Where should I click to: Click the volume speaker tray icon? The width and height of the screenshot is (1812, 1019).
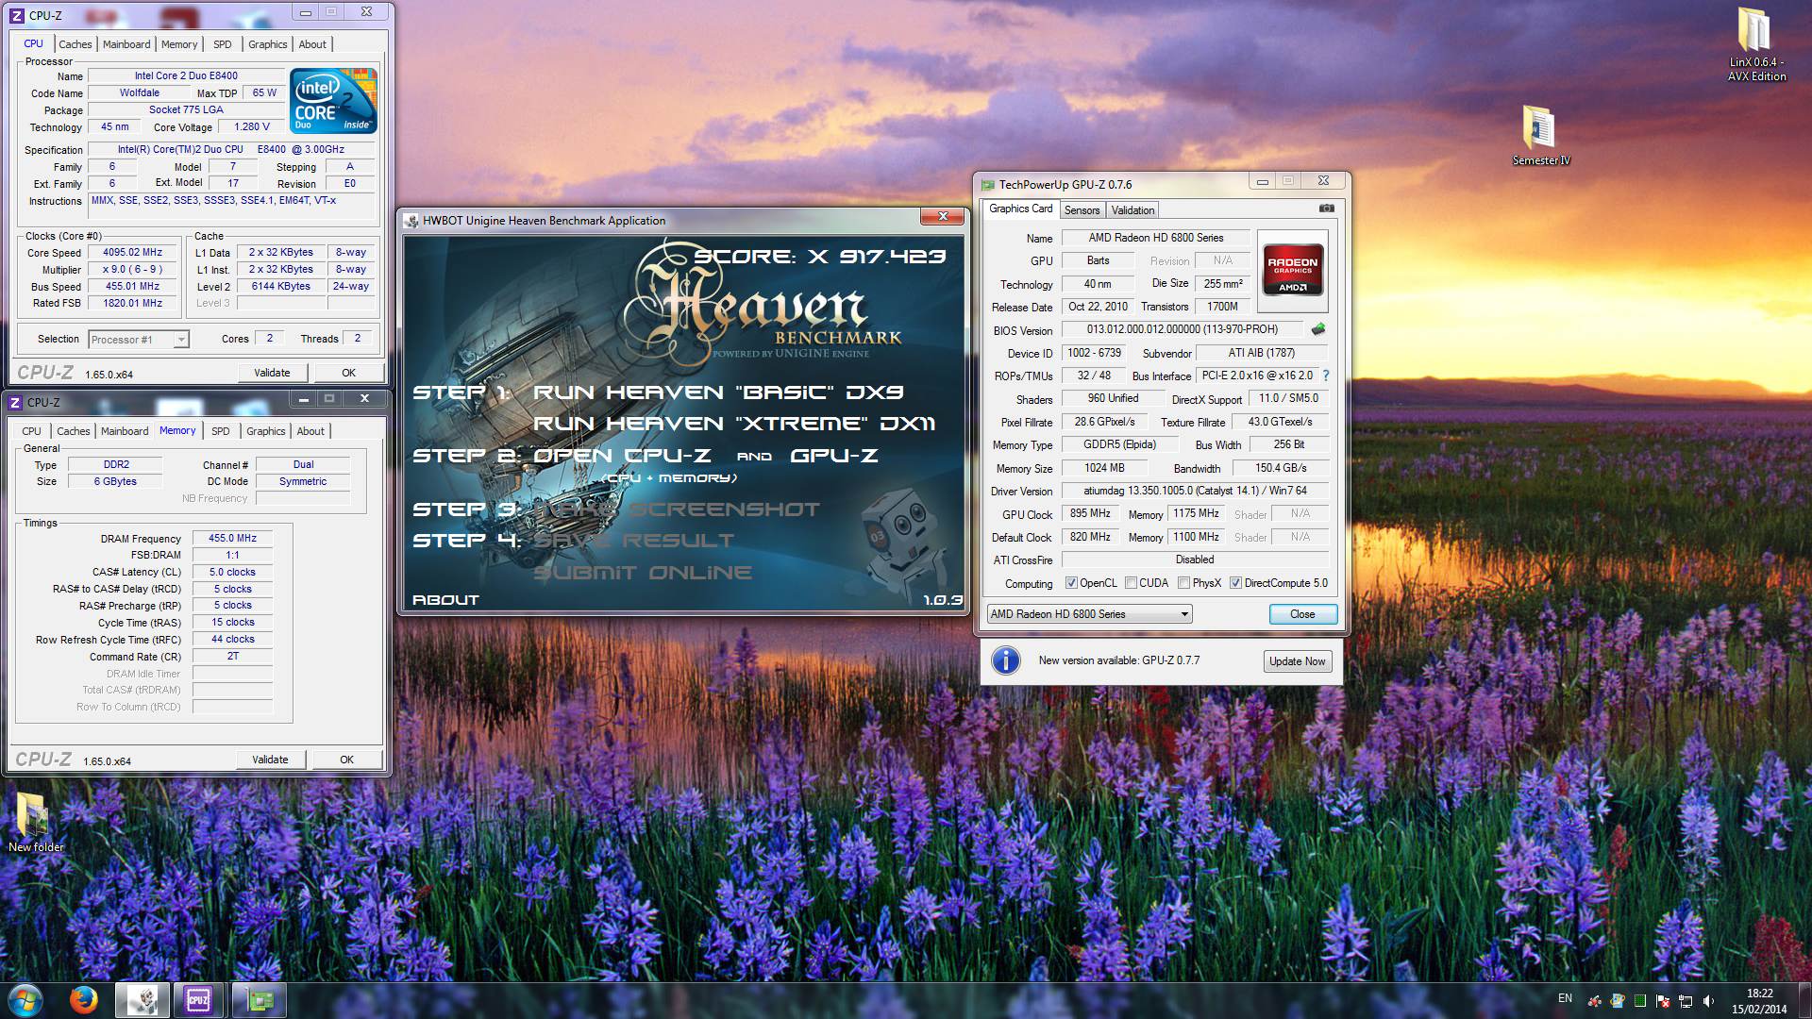(1708, 1000)
